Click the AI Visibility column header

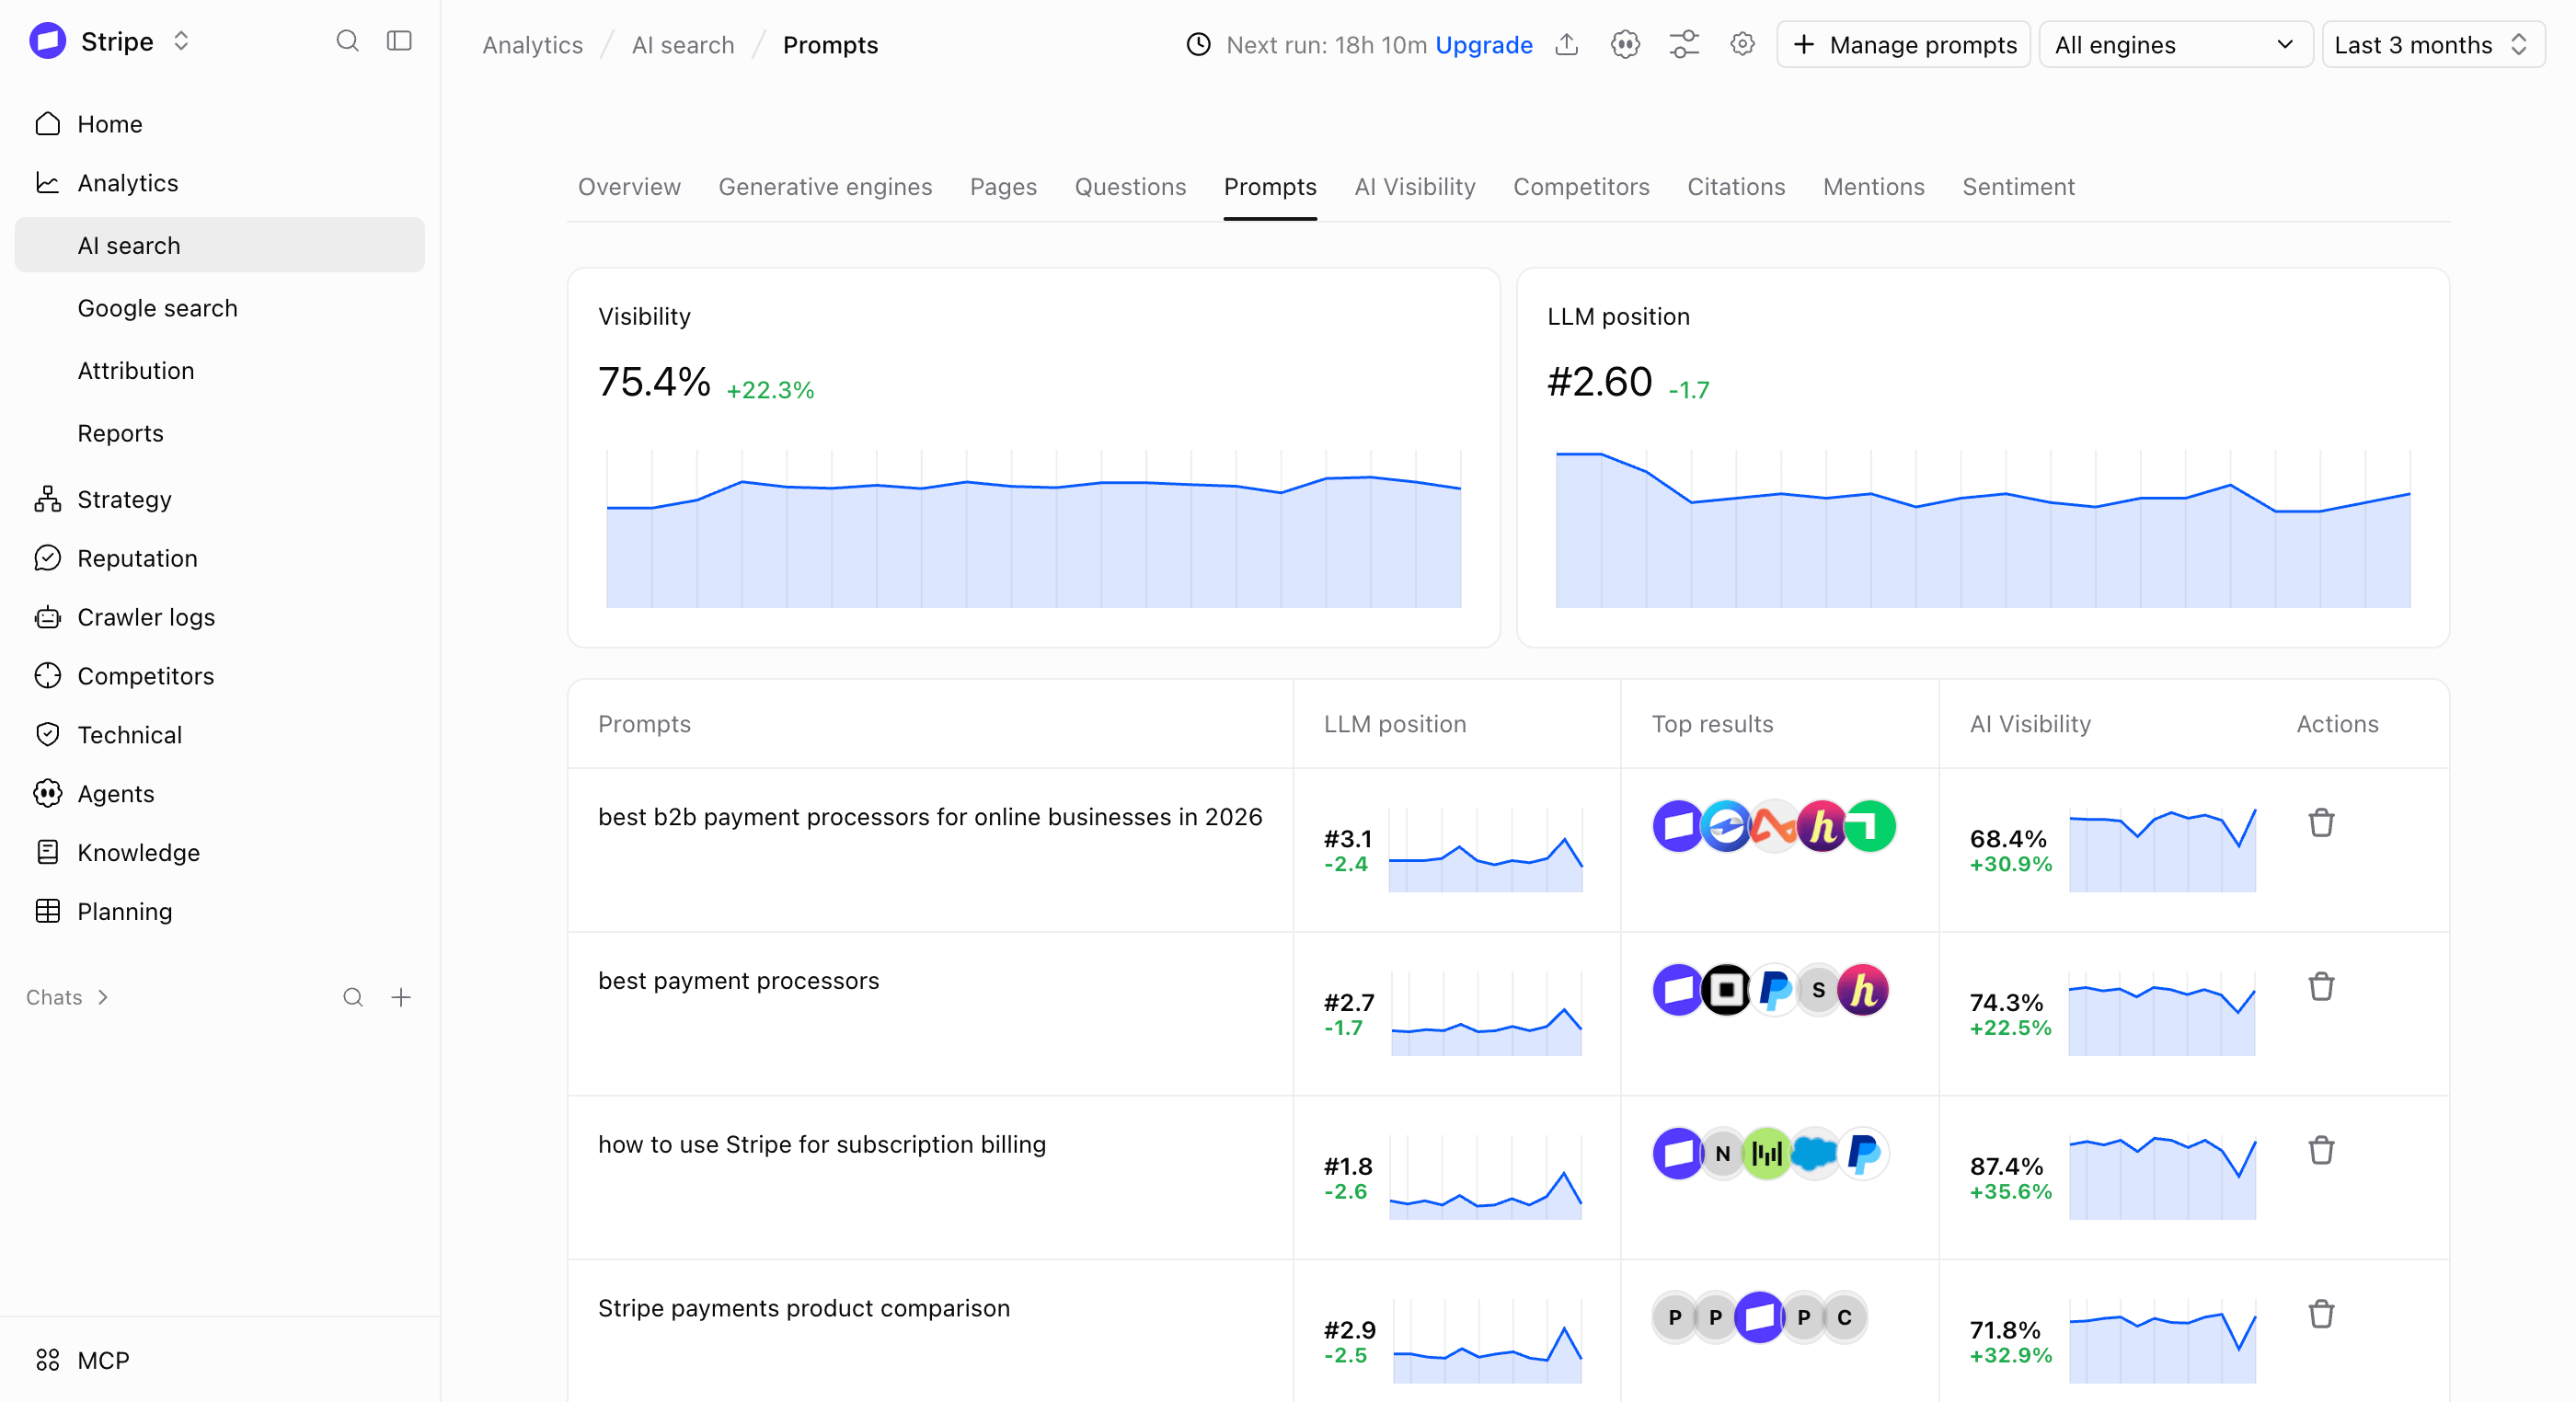[x=2030, y=724]
